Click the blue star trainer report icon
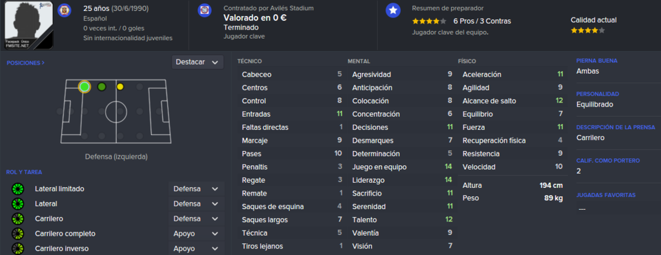The image size is (661, 255). pyautogui.click(x=393, y=10)
